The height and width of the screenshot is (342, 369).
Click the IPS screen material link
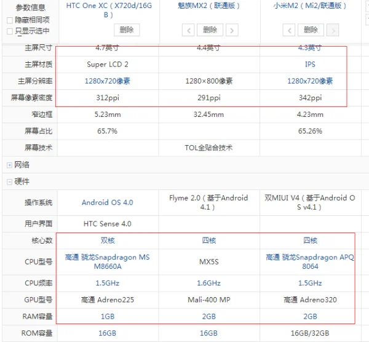click(310, 64)
